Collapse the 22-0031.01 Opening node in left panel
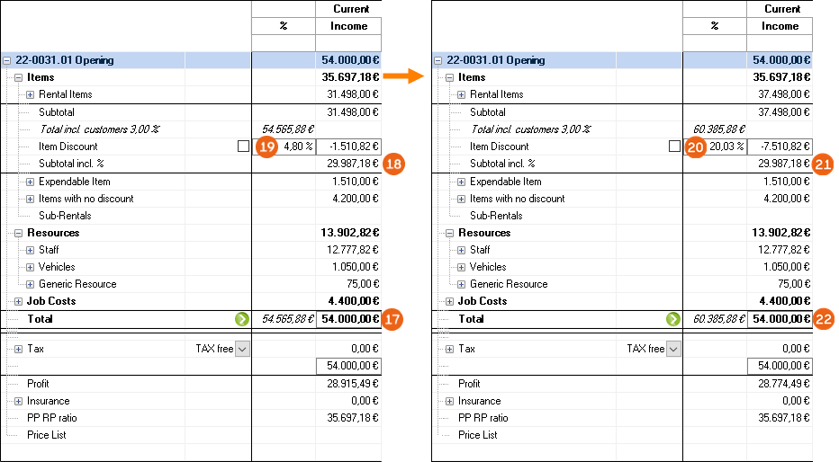 pos(7,61)
